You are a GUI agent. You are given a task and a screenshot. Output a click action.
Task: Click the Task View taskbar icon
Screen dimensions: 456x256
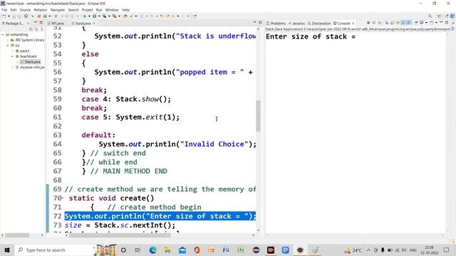tap(138, 250)
